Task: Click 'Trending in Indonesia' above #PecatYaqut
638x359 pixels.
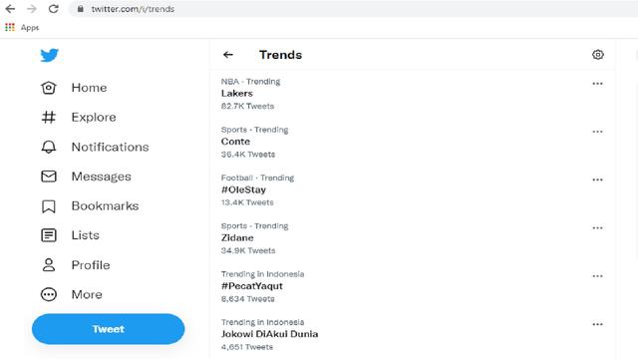Action: [262, 274]
